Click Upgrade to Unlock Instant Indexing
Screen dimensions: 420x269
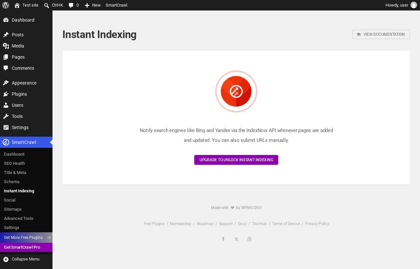236,160
